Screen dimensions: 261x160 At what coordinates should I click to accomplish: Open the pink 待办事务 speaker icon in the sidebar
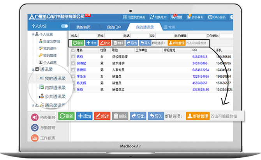[35, 117]
